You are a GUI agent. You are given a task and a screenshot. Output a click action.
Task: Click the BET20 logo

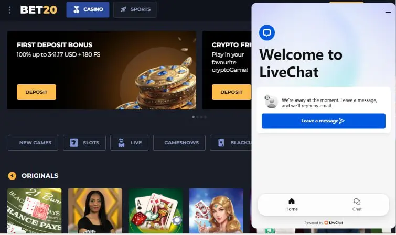[x=38, y=10]
